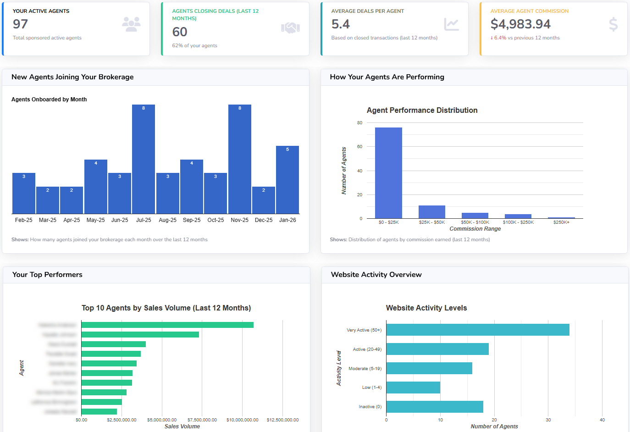Screen dimensions: 630x432
Task: Select the Low (1-4) activity bar
Action: tap(413, 388)
